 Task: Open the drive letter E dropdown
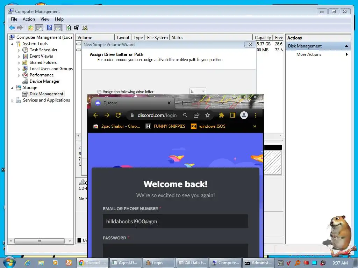pos(198,91)
